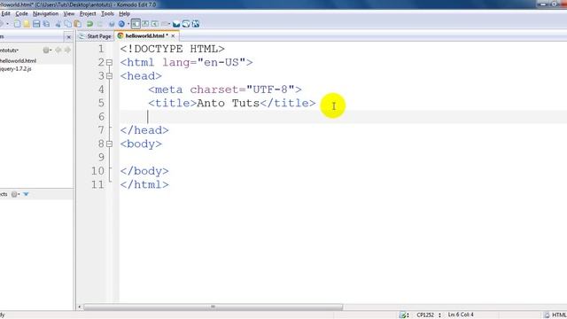Toggle the right pane visibility icon
Image resolution: width=567 pixels, height=319 pixels.
[x=155, y=24]
